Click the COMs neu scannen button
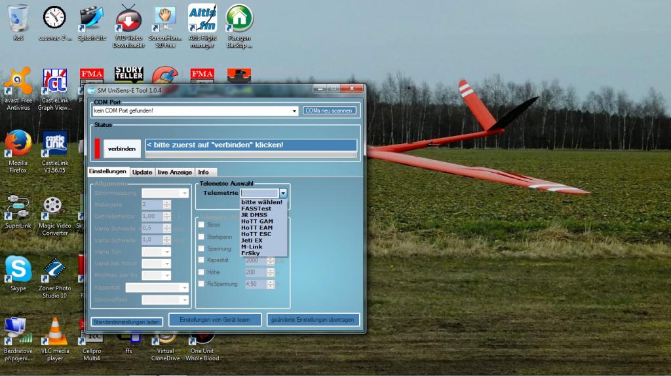Screen dimensions: 671x376 pyautogui.click(x=330, y=111)
